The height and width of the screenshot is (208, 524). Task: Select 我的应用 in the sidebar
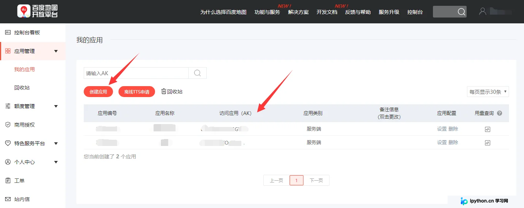(24, 69)
